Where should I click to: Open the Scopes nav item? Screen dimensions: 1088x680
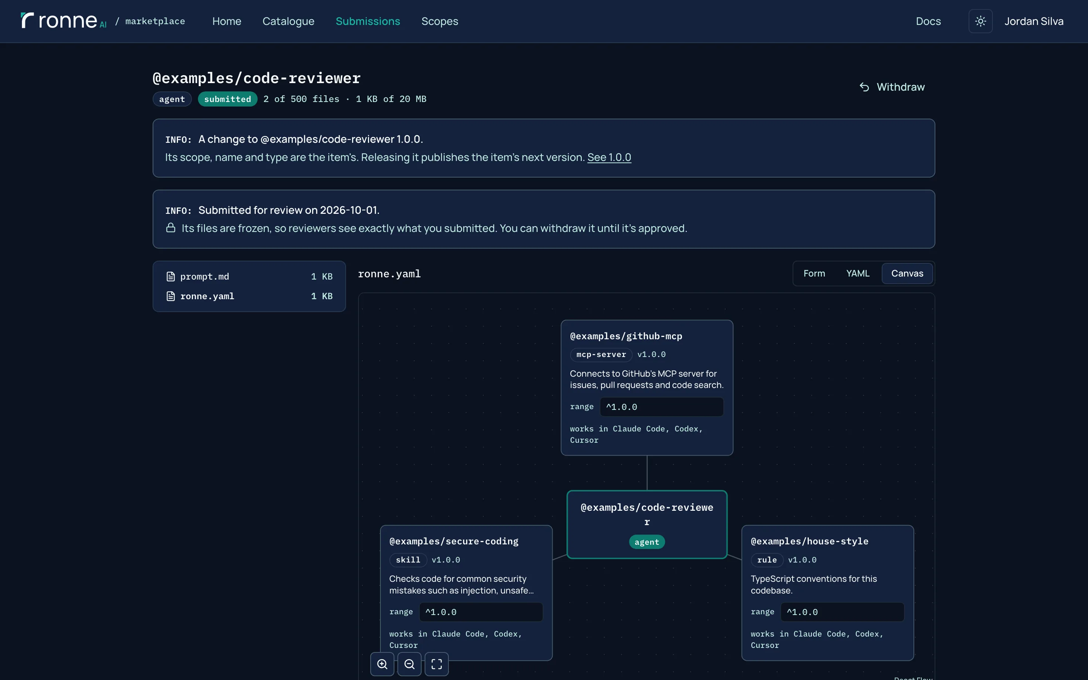(440, 21)
